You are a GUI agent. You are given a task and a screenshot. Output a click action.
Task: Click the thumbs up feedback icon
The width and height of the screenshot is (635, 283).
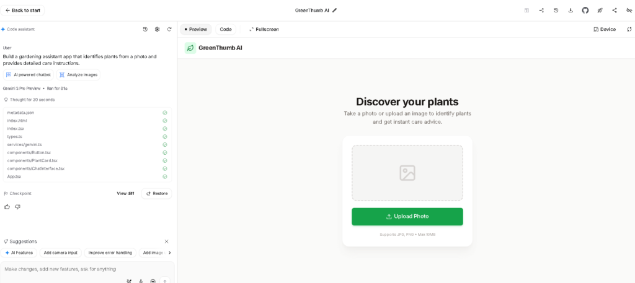[x=7, y=207]
